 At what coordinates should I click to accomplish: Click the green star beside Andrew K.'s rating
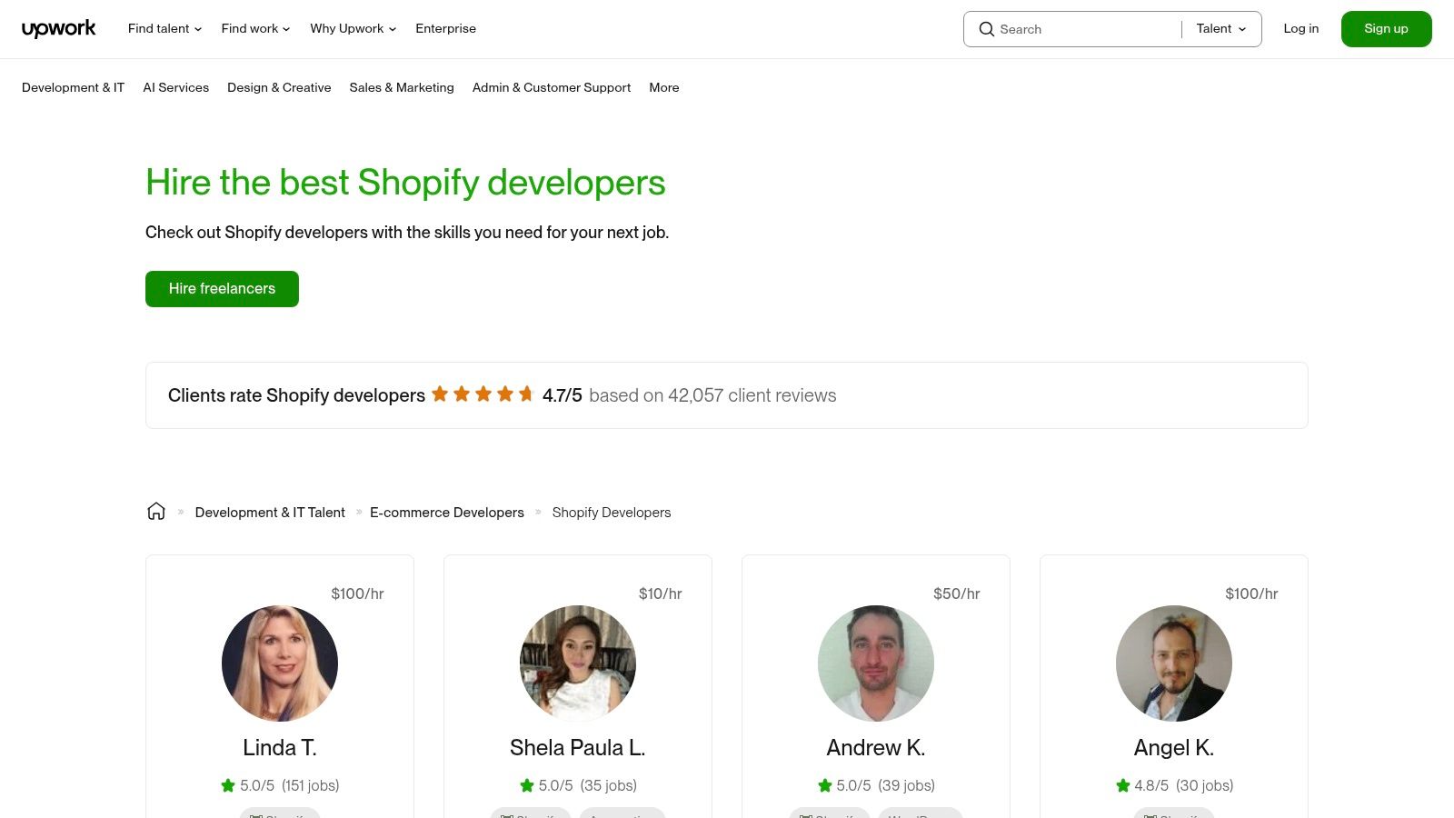point(825,785)
